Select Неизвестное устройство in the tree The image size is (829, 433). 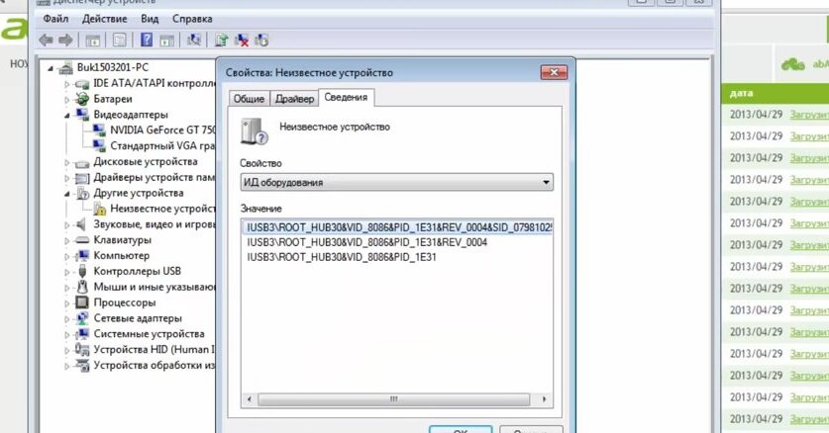162,209
